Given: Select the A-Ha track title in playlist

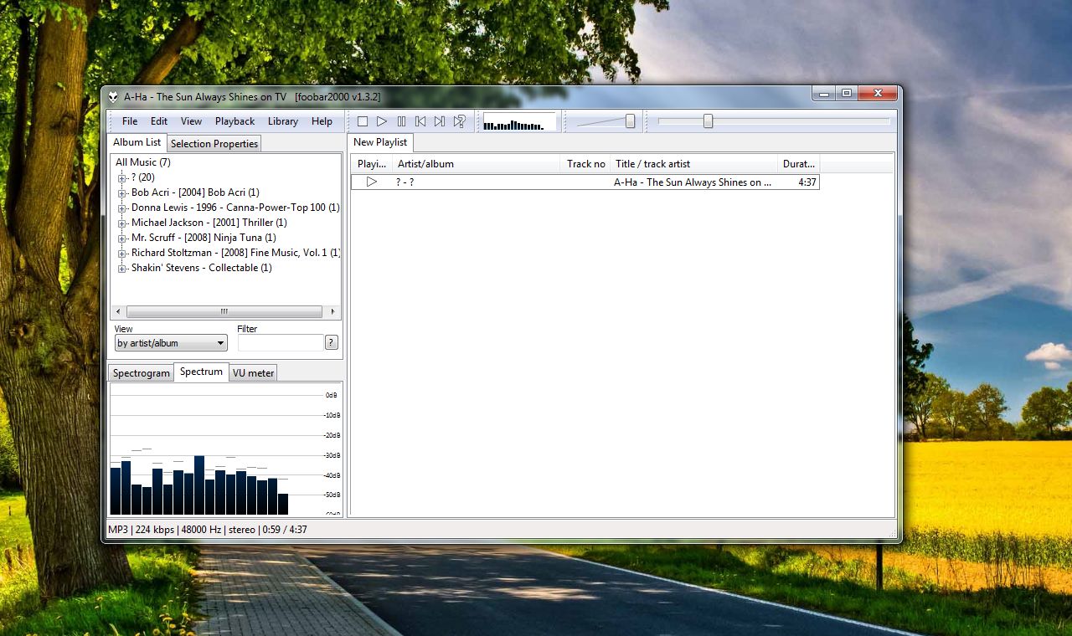Looking at the screenshot, I should click(693, 182).
